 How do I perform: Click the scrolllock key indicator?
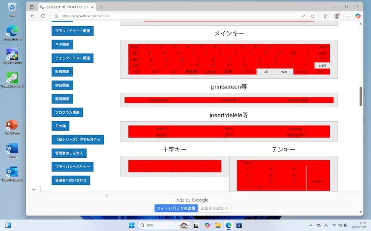click(229, 100)
